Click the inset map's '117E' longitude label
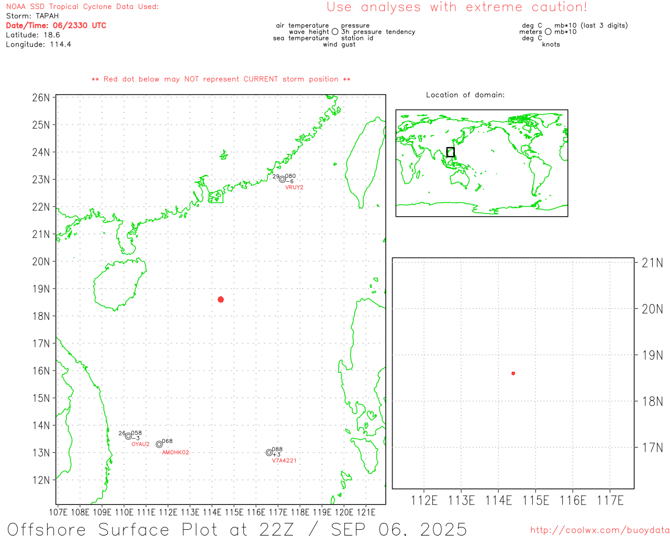Screen dimensions: 670x536 click(x=610, y=500)
